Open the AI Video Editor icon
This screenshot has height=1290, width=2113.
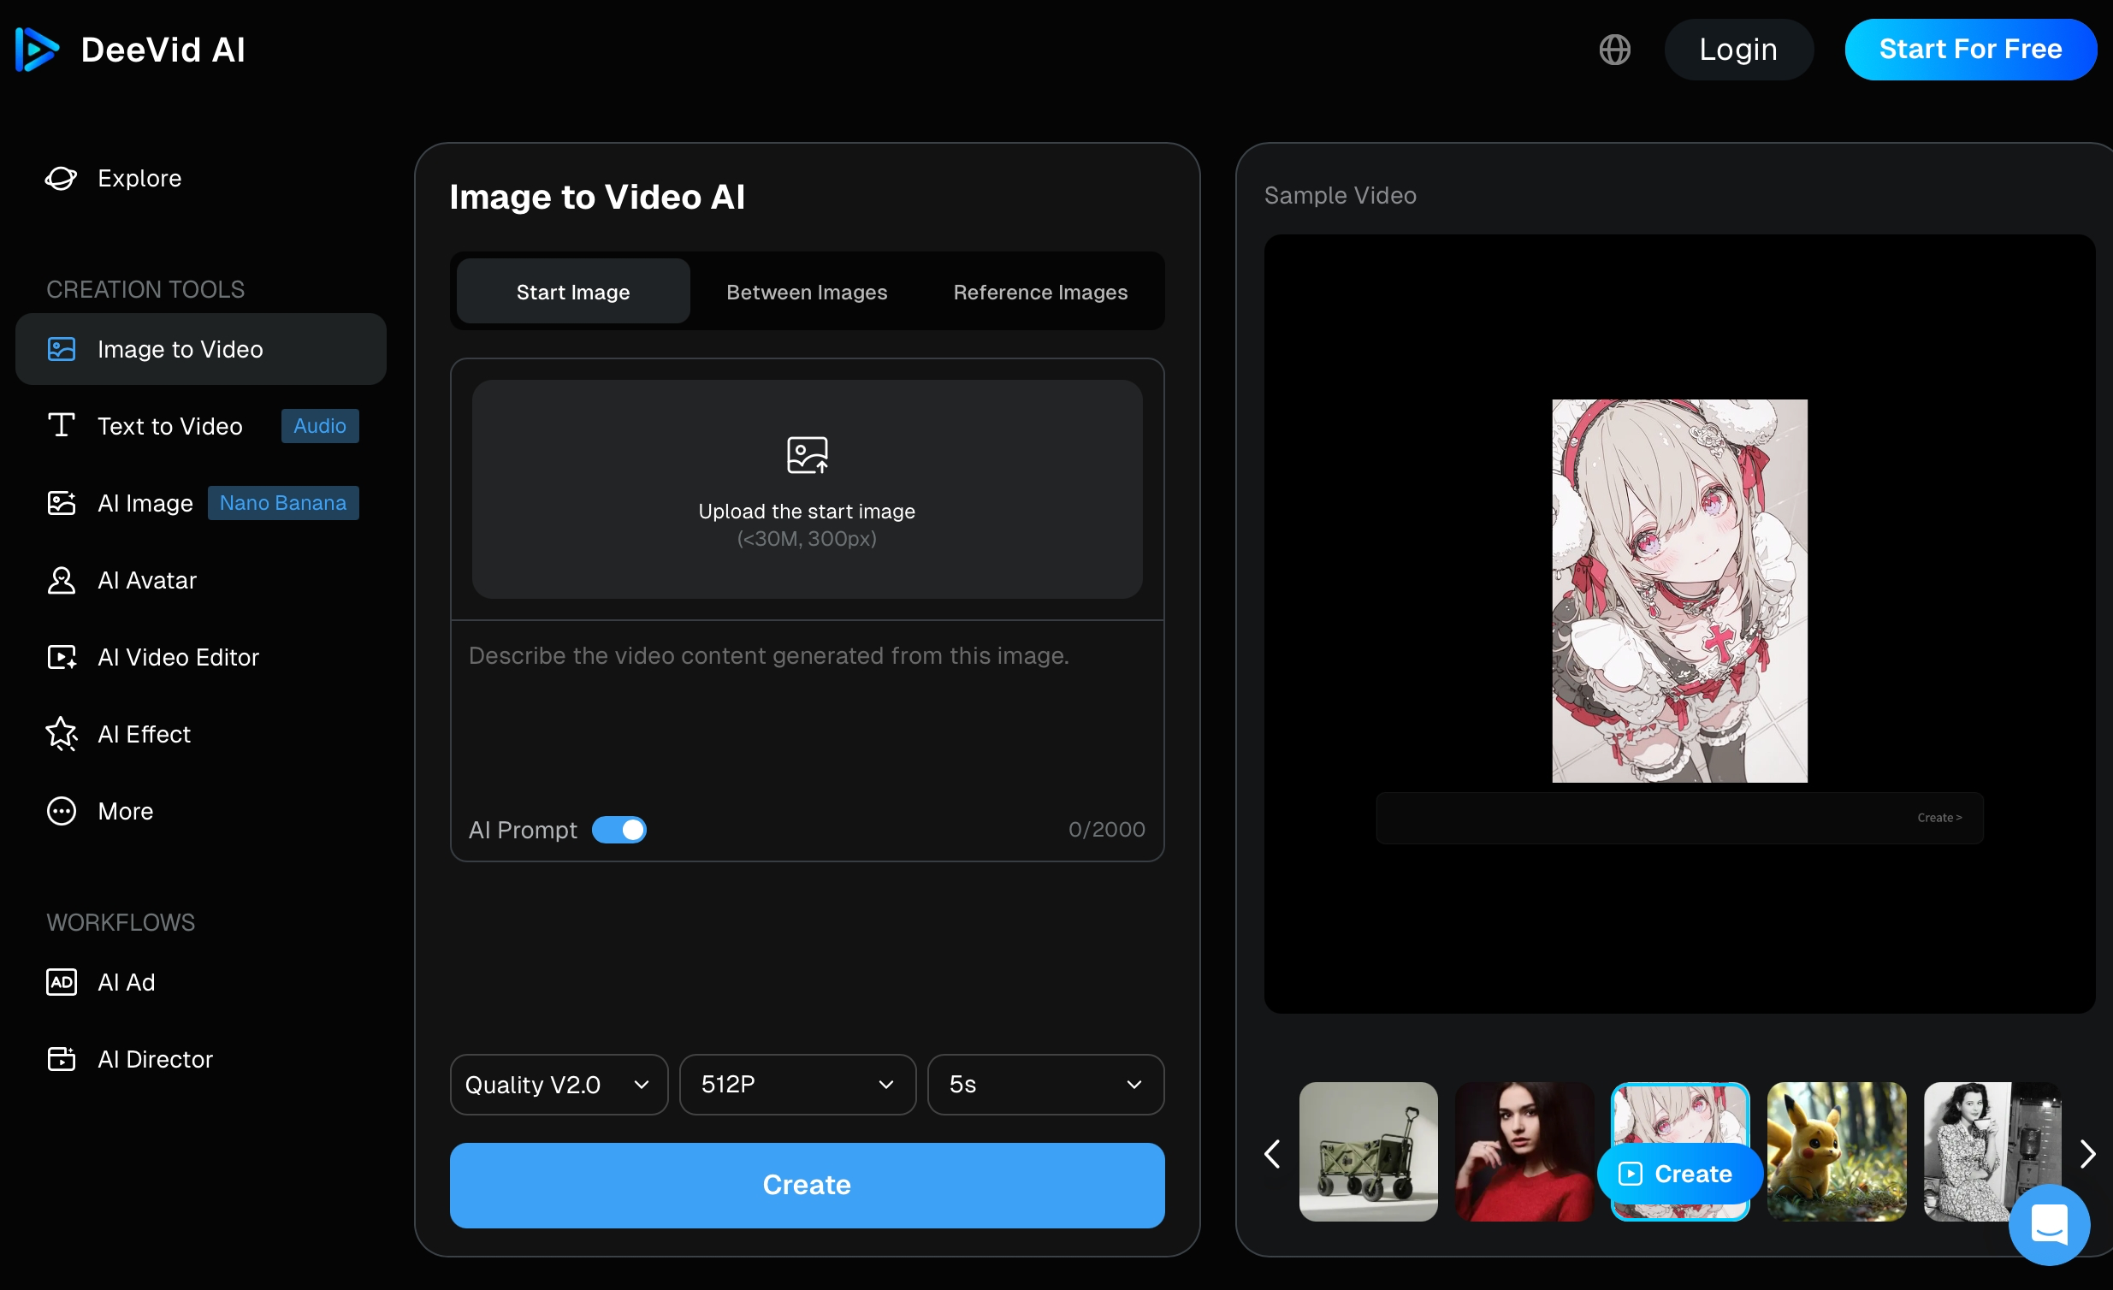click(x=61, y=658)
